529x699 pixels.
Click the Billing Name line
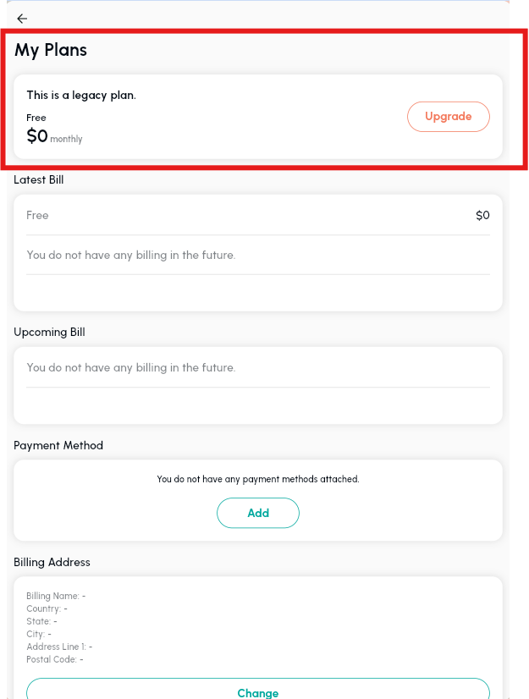pyautogui.click(x=56, y=596)
